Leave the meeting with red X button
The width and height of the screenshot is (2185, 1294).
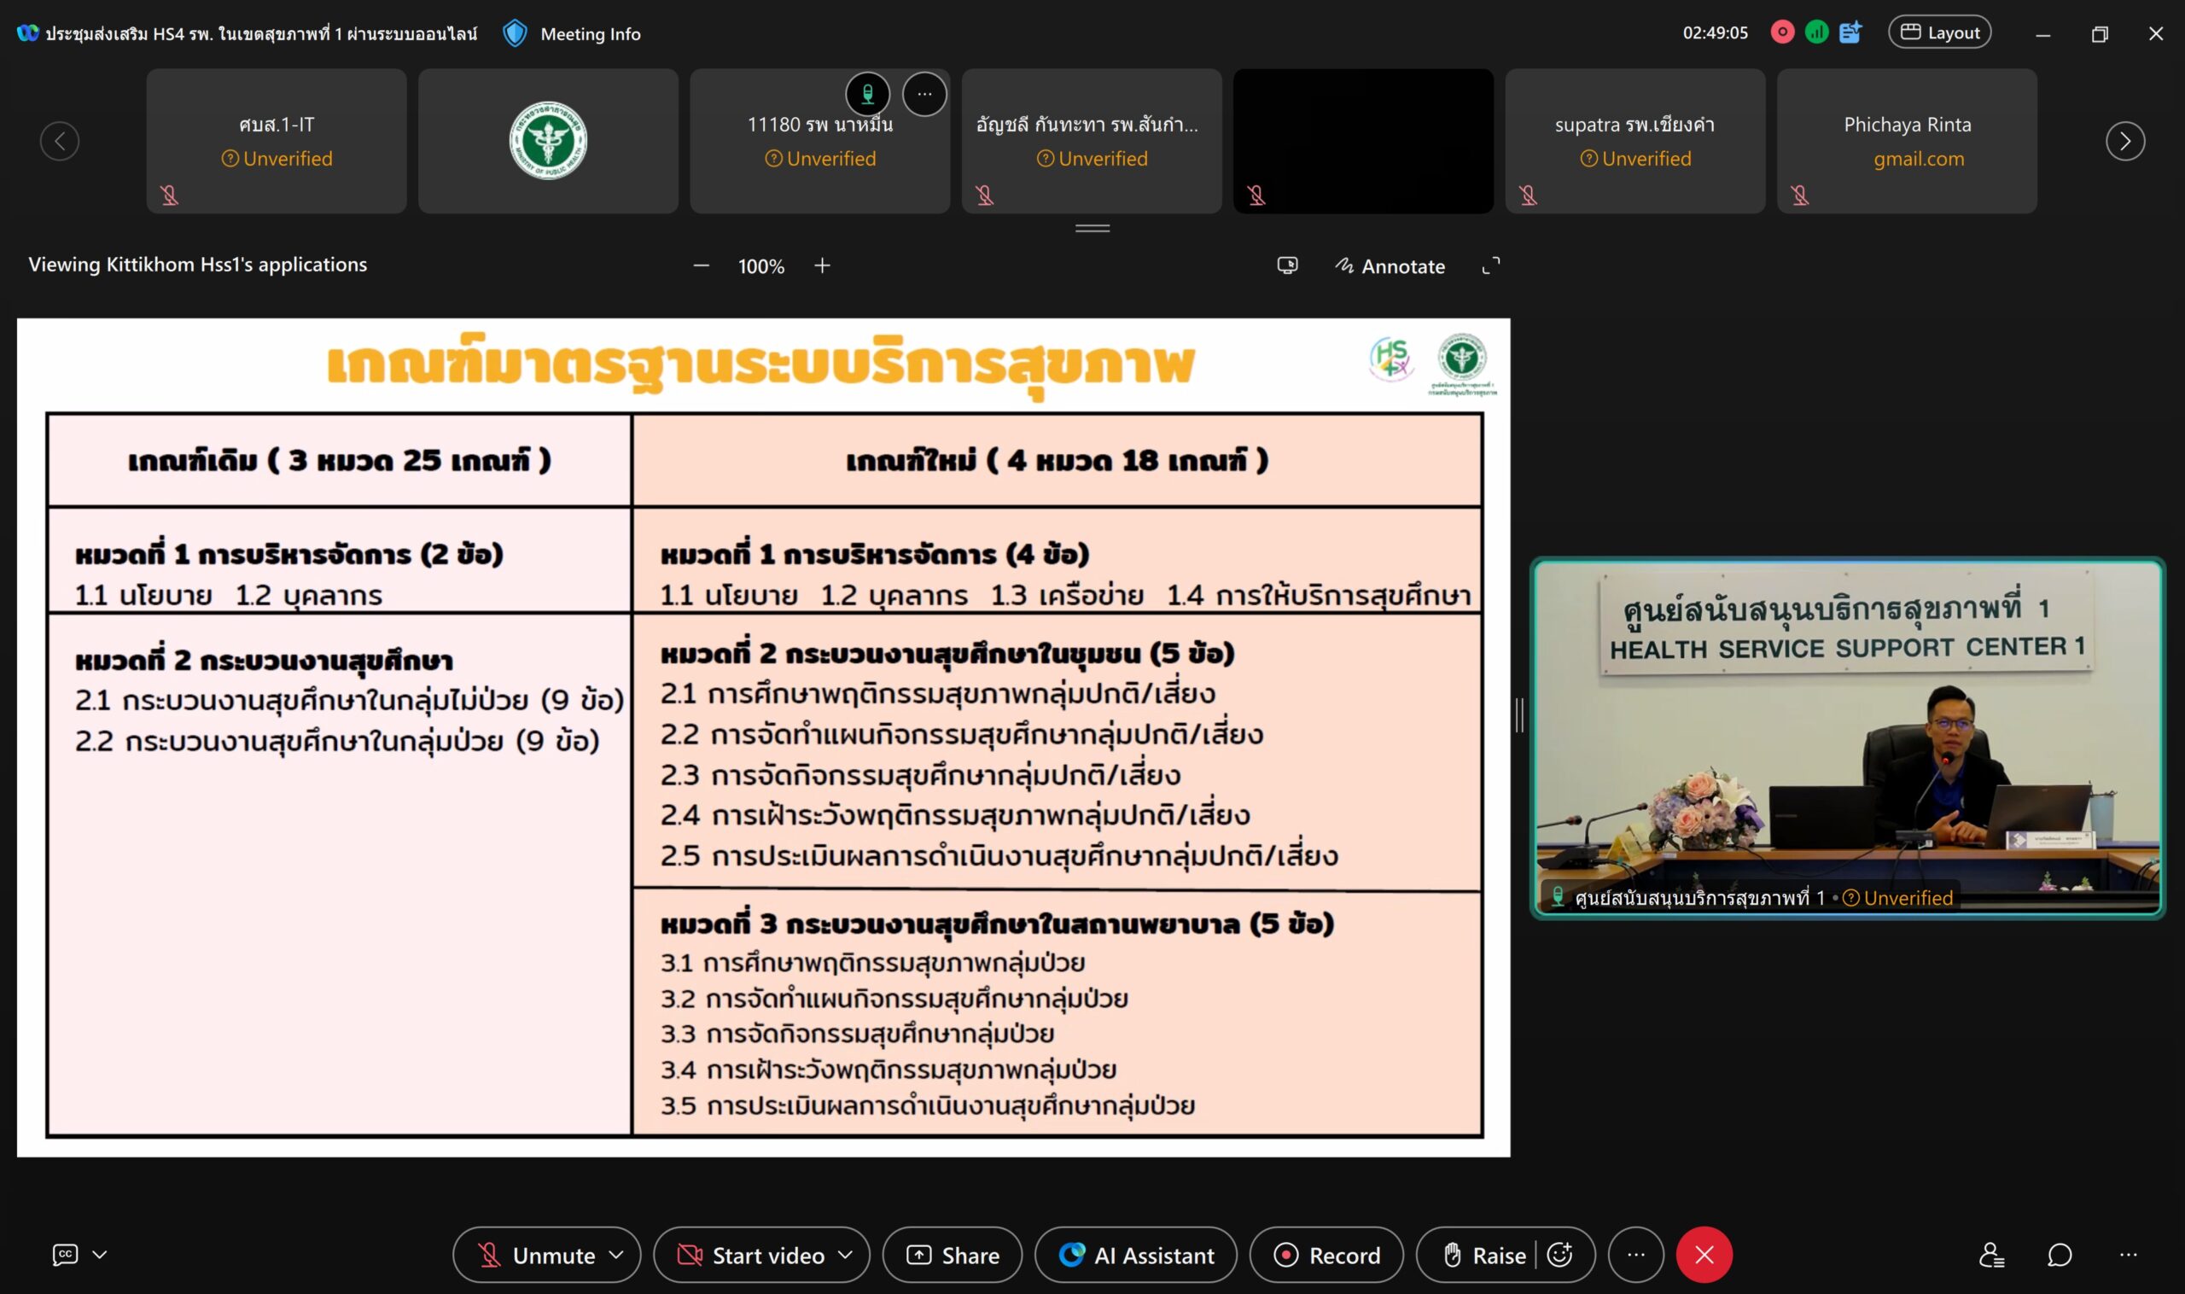[x=1704, y=1256]
